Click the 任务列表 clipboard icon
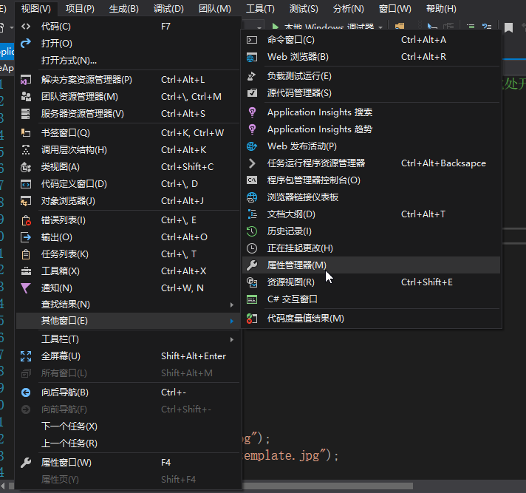526x493 pixels. (26, 254)
